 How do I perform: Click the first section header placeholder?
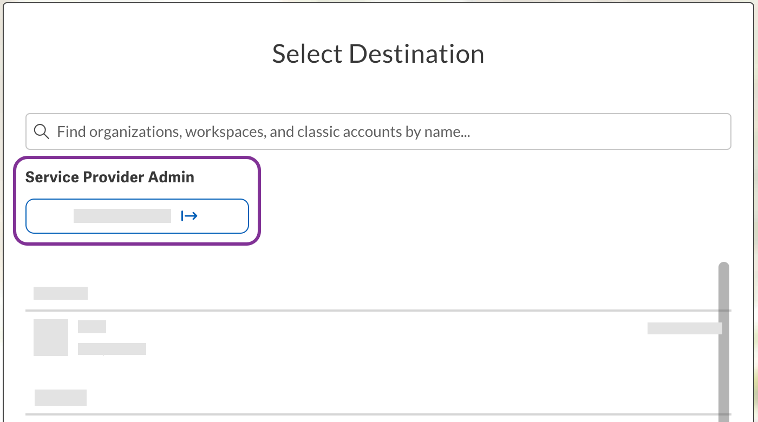click(60, 293)
